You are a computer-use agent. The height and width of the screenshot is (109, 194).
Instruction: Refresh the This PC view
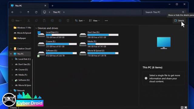(36, 12)
